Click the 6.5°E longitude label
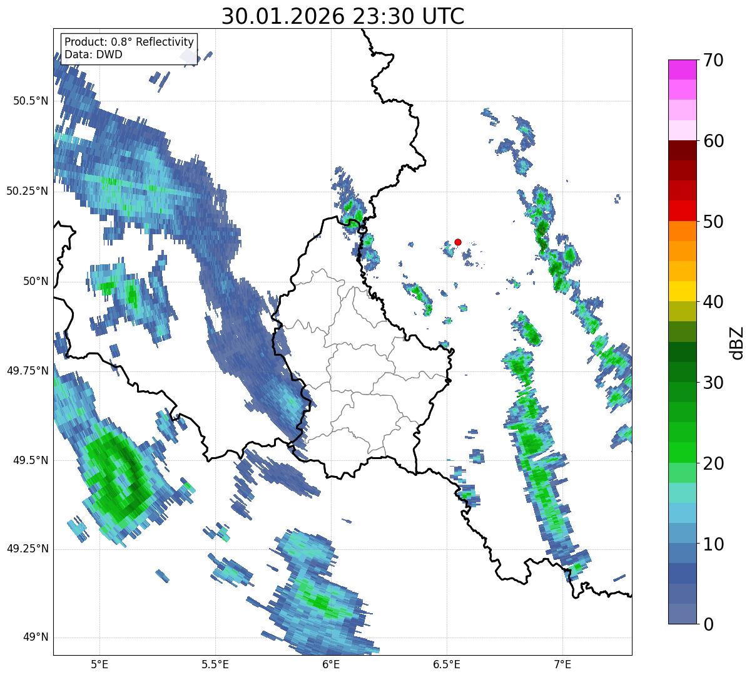Image resolution: width=752 pixels, height=677 pixels. [447, 664]
